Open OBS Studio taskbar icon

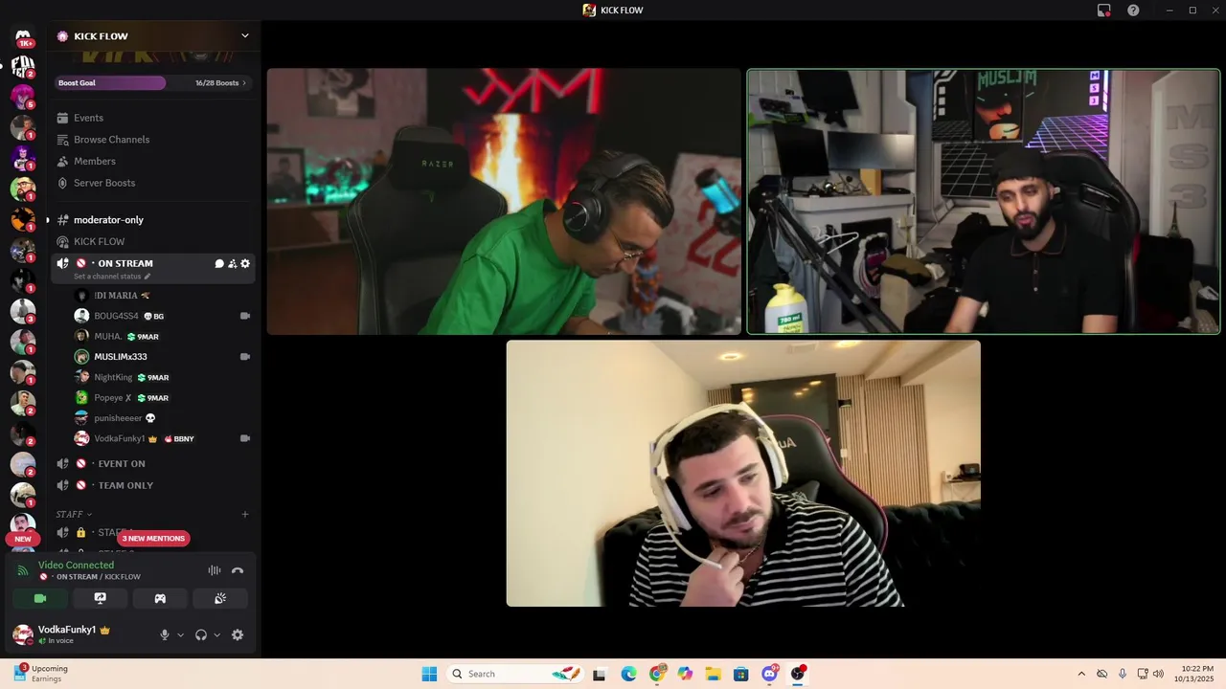click(798, 674)
